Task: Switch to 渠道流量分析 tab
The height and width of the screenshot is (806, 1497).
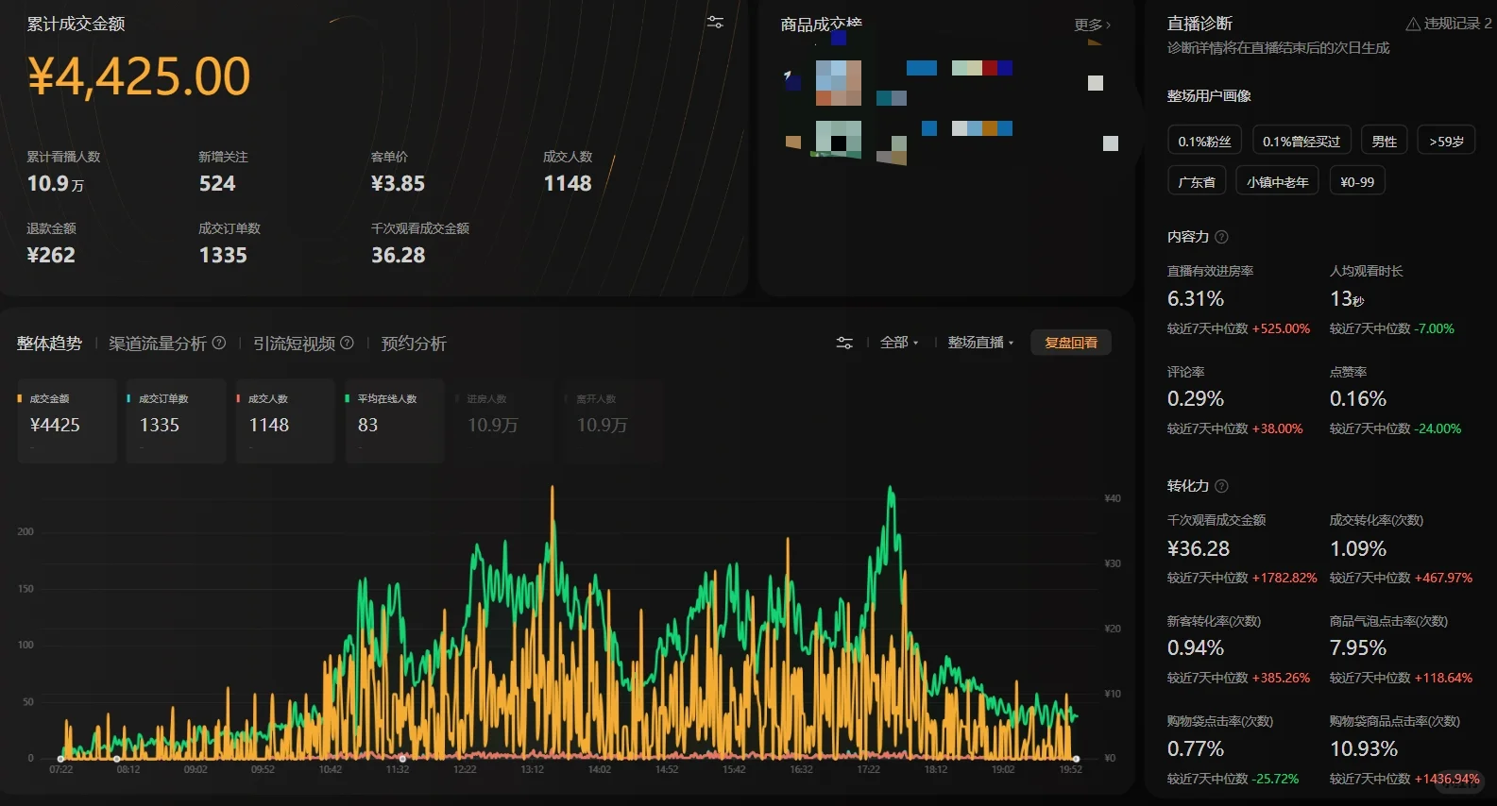Action: 157,344
